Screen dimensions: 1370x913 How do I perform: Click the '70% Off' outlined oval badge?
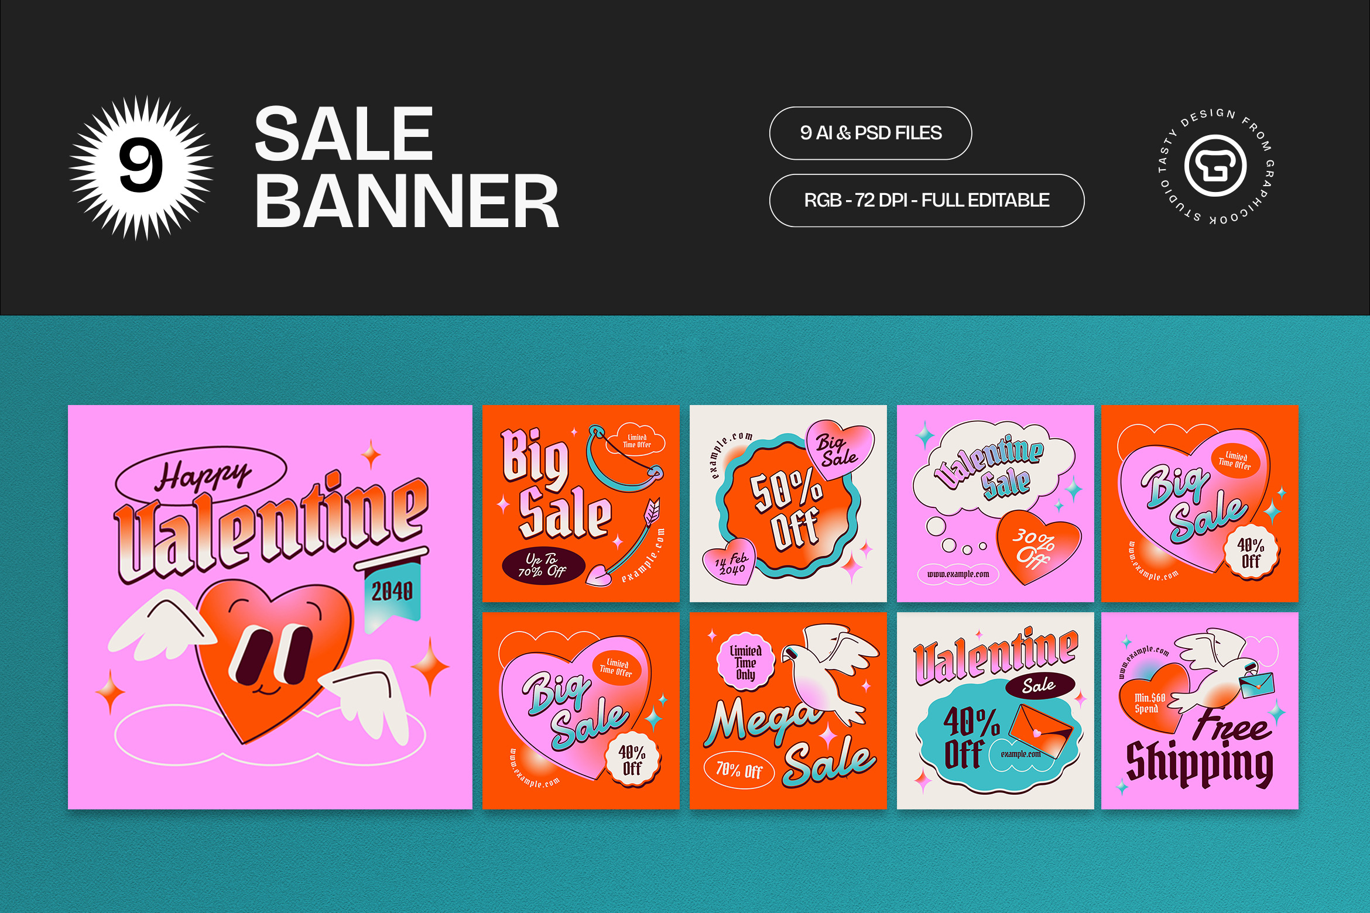[x=739, y=770]
